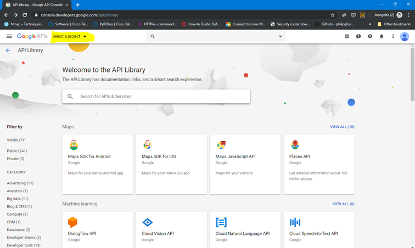Filter by CRM (1) category

point(14,222)
